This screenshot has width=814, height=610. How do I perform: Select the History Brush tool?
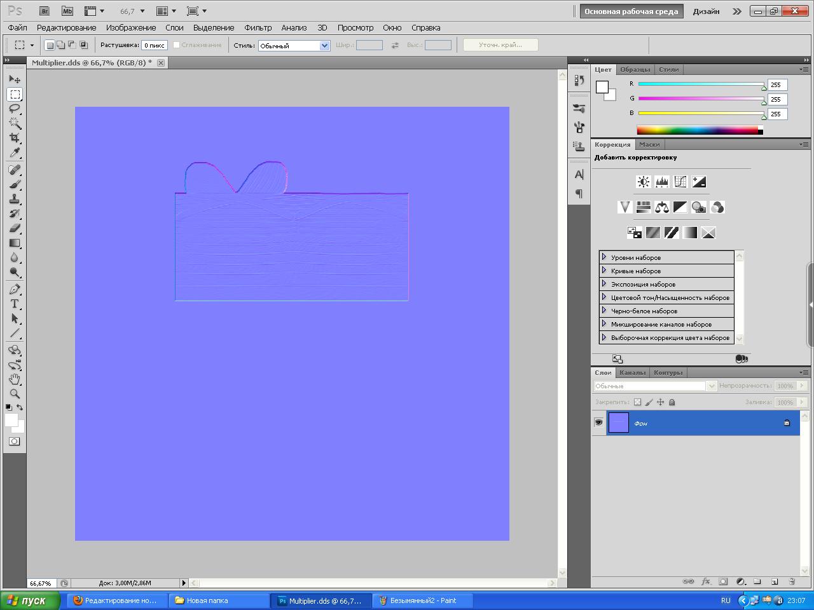point(15,213)
